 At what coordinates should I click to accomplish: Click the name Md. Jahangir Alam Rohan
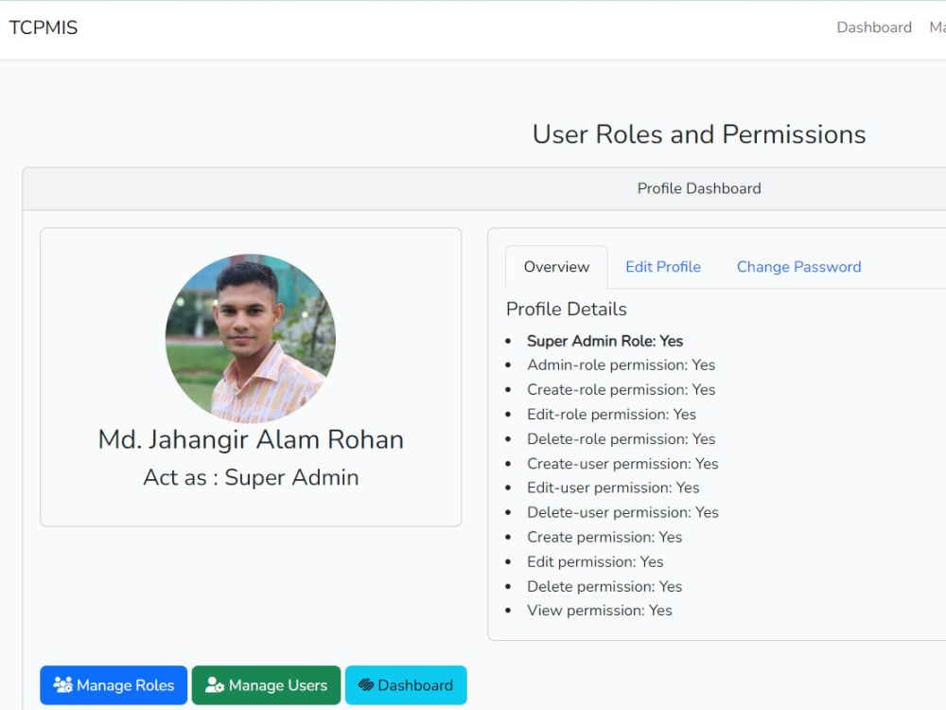251,439
